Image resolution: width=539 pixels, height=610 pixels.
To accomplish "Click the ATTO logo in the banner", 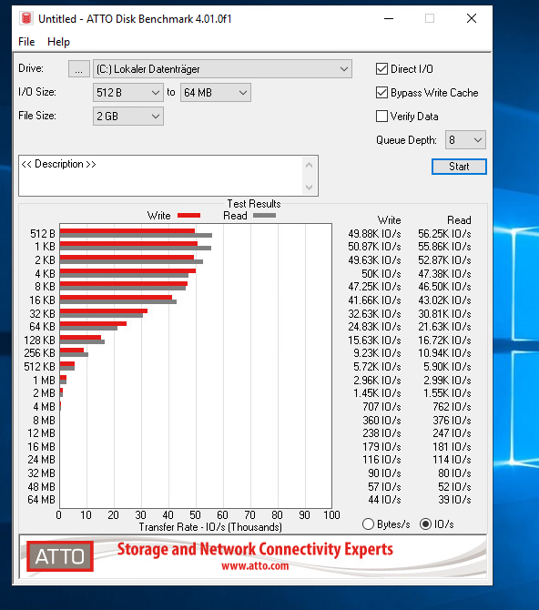I will coord(60,556).
